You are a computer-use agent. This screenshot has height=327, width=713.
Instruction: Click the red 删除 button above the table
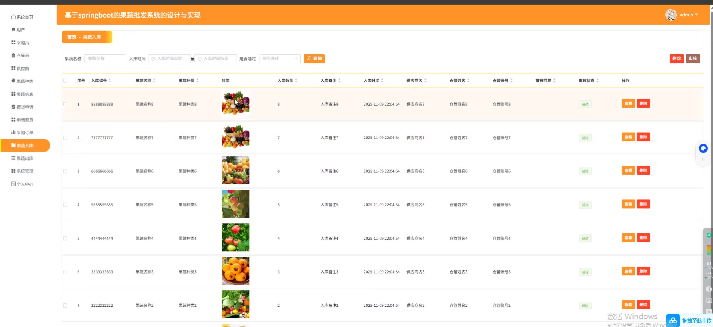[676, 59]
